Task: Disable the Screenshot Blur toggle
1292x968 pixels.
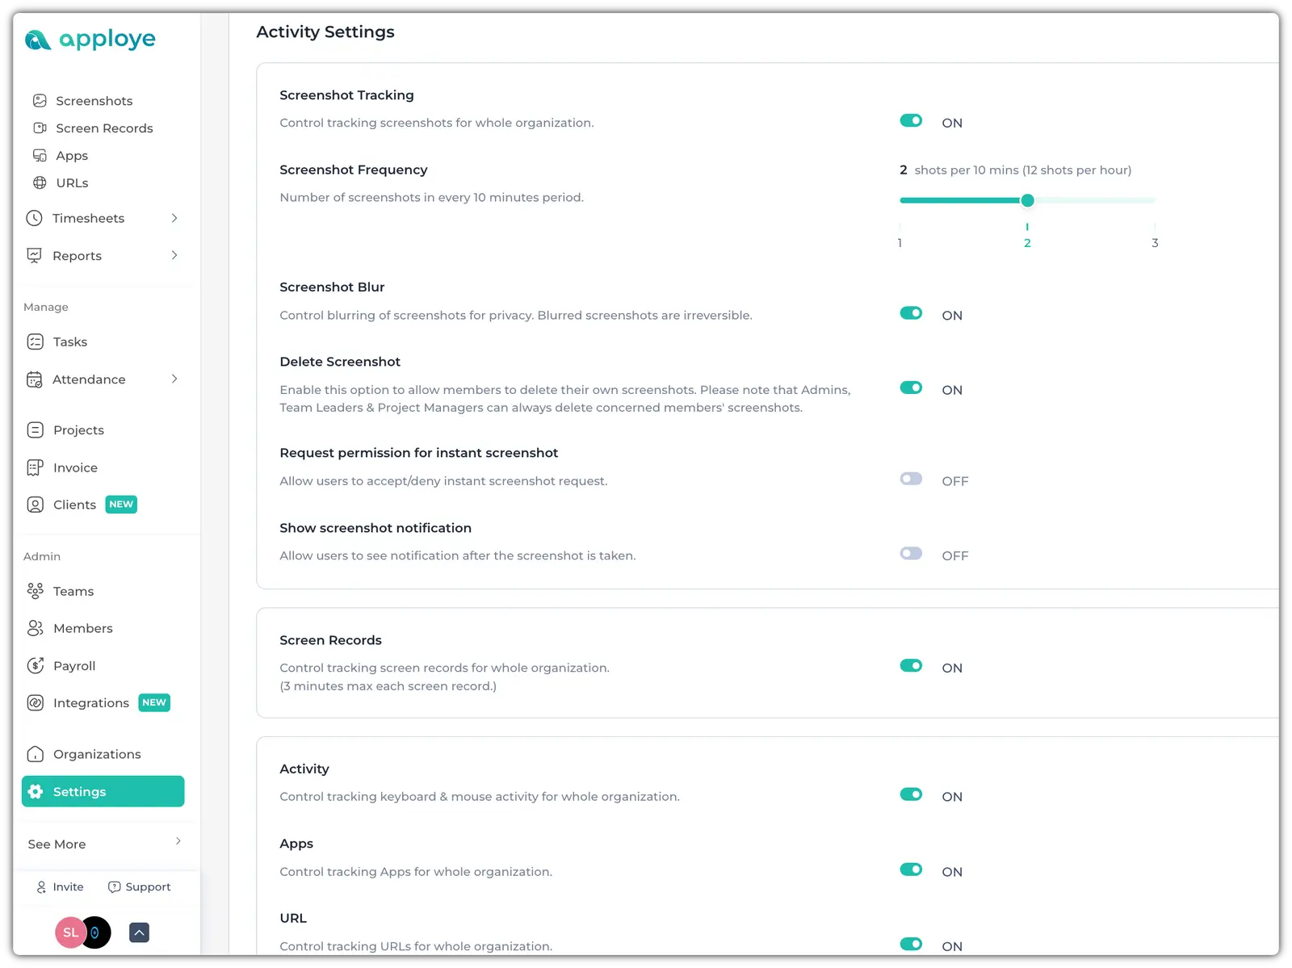Action: [x=911, y=313]
